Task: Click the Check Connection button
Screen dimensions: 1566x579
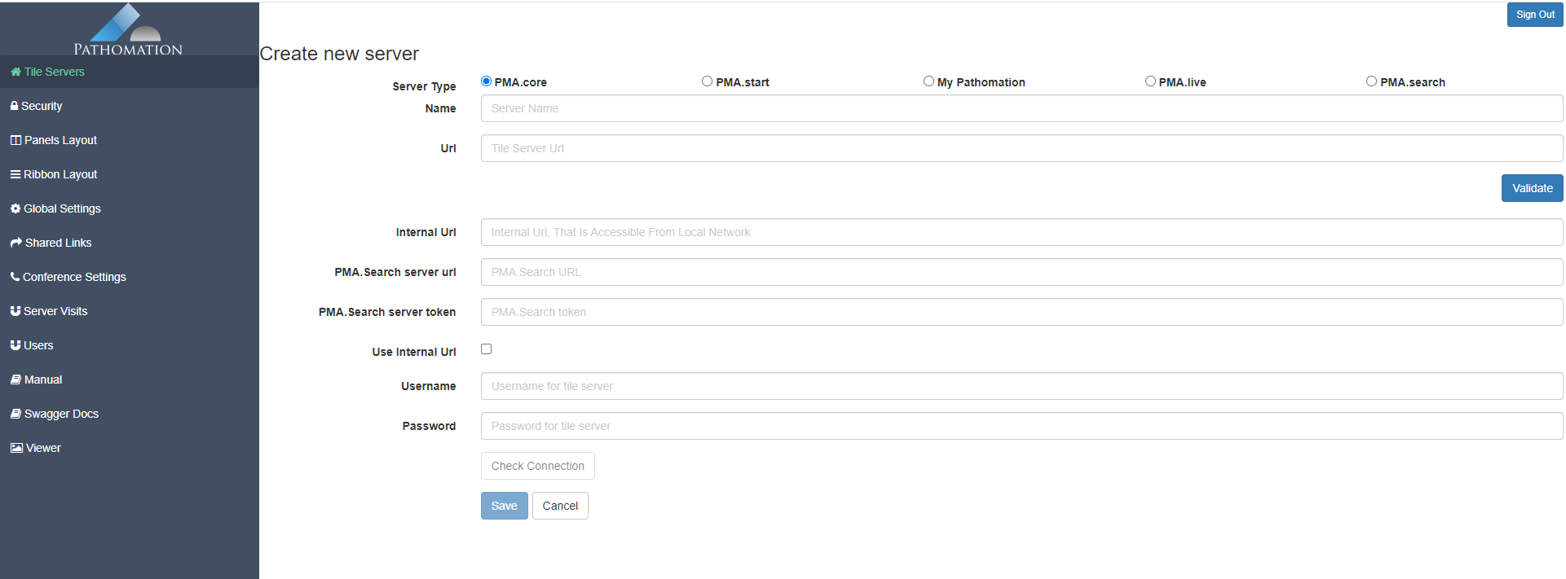Action: [x=537, y=466]
